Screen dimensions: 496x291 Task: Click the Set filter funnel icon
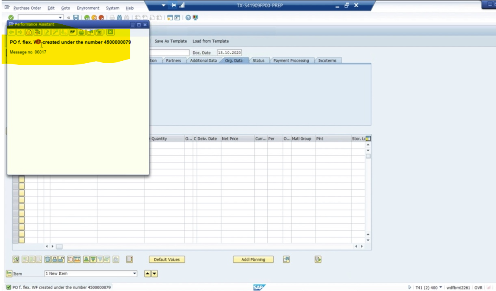(x=100, y=259)
